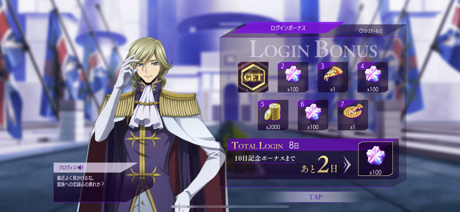
Task: Tap the day 7 whole pizza reward
Action: [x=353, y=115]
